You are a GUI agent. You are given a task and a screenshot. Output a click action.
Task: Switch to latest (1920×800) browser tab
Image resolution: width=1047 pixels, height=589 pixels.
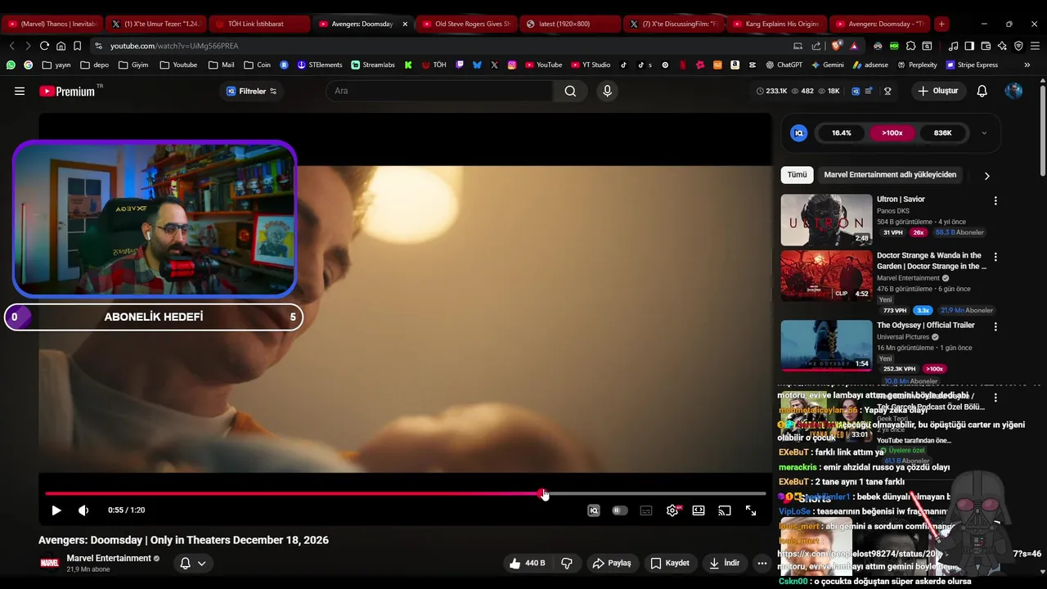[x=570, y=24]
